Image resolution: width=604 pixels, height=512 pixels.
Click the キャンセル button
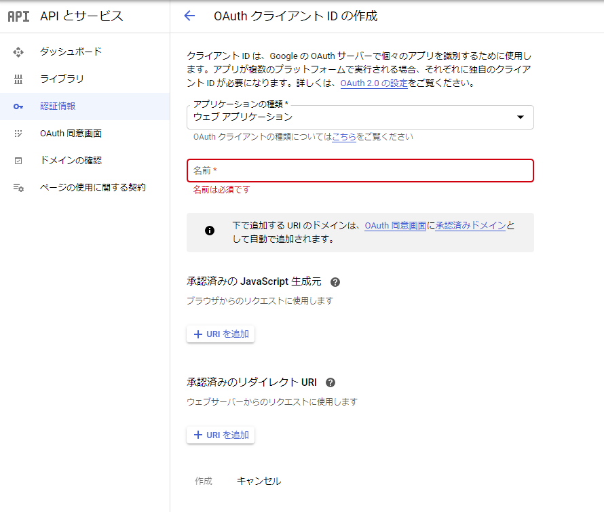(258, 481)
